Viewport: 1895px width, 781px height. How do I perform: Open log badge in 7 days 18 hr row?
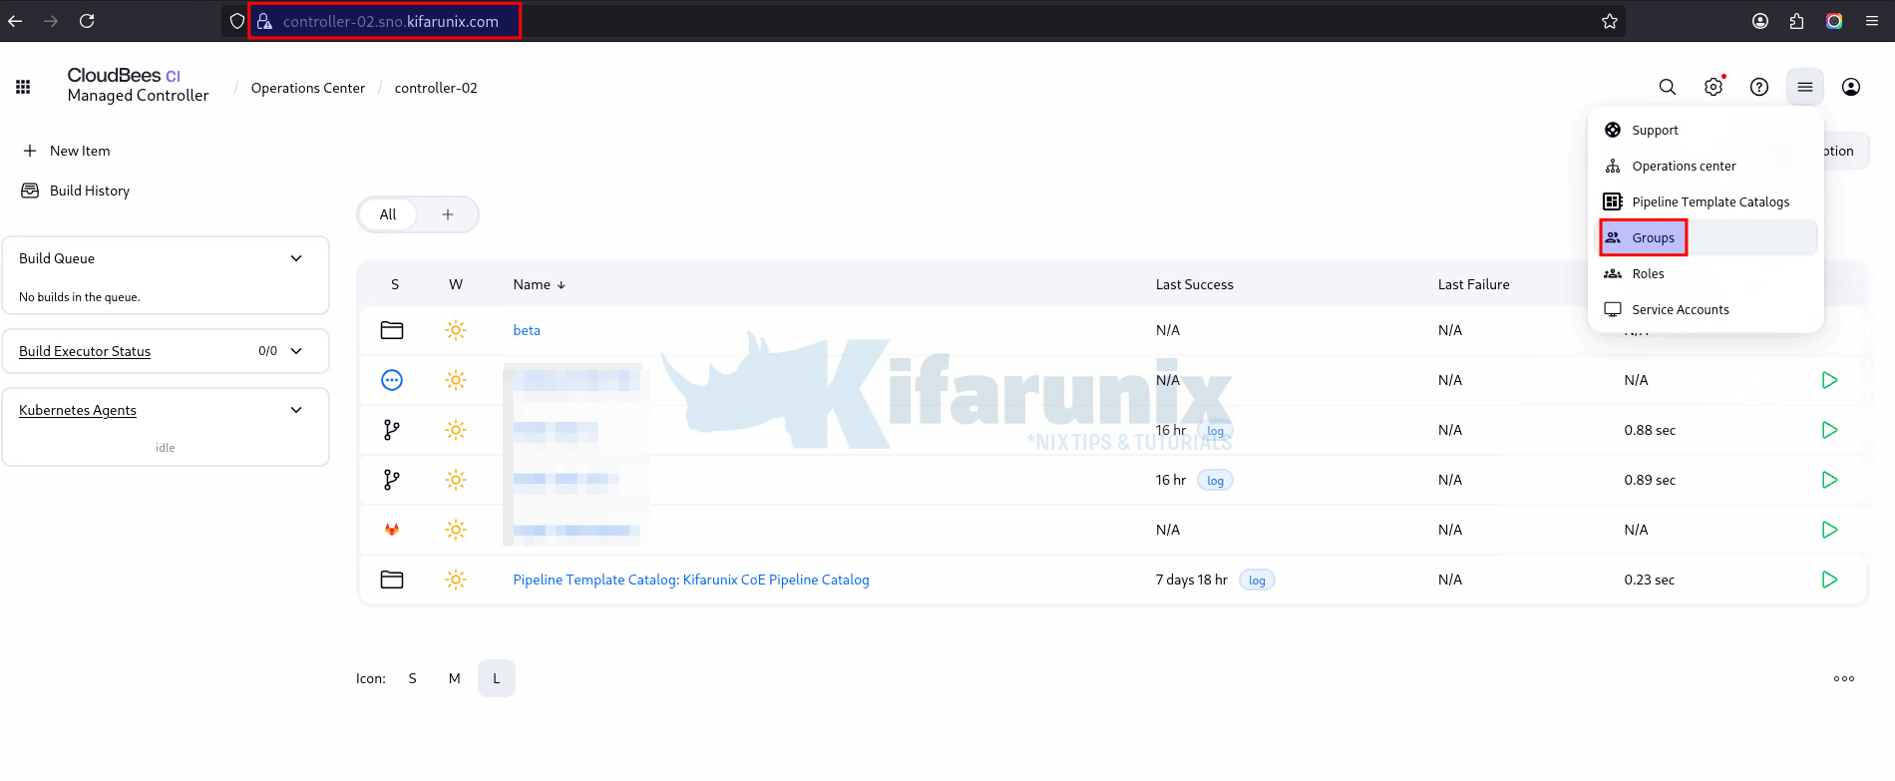(x=1257, y=581)
